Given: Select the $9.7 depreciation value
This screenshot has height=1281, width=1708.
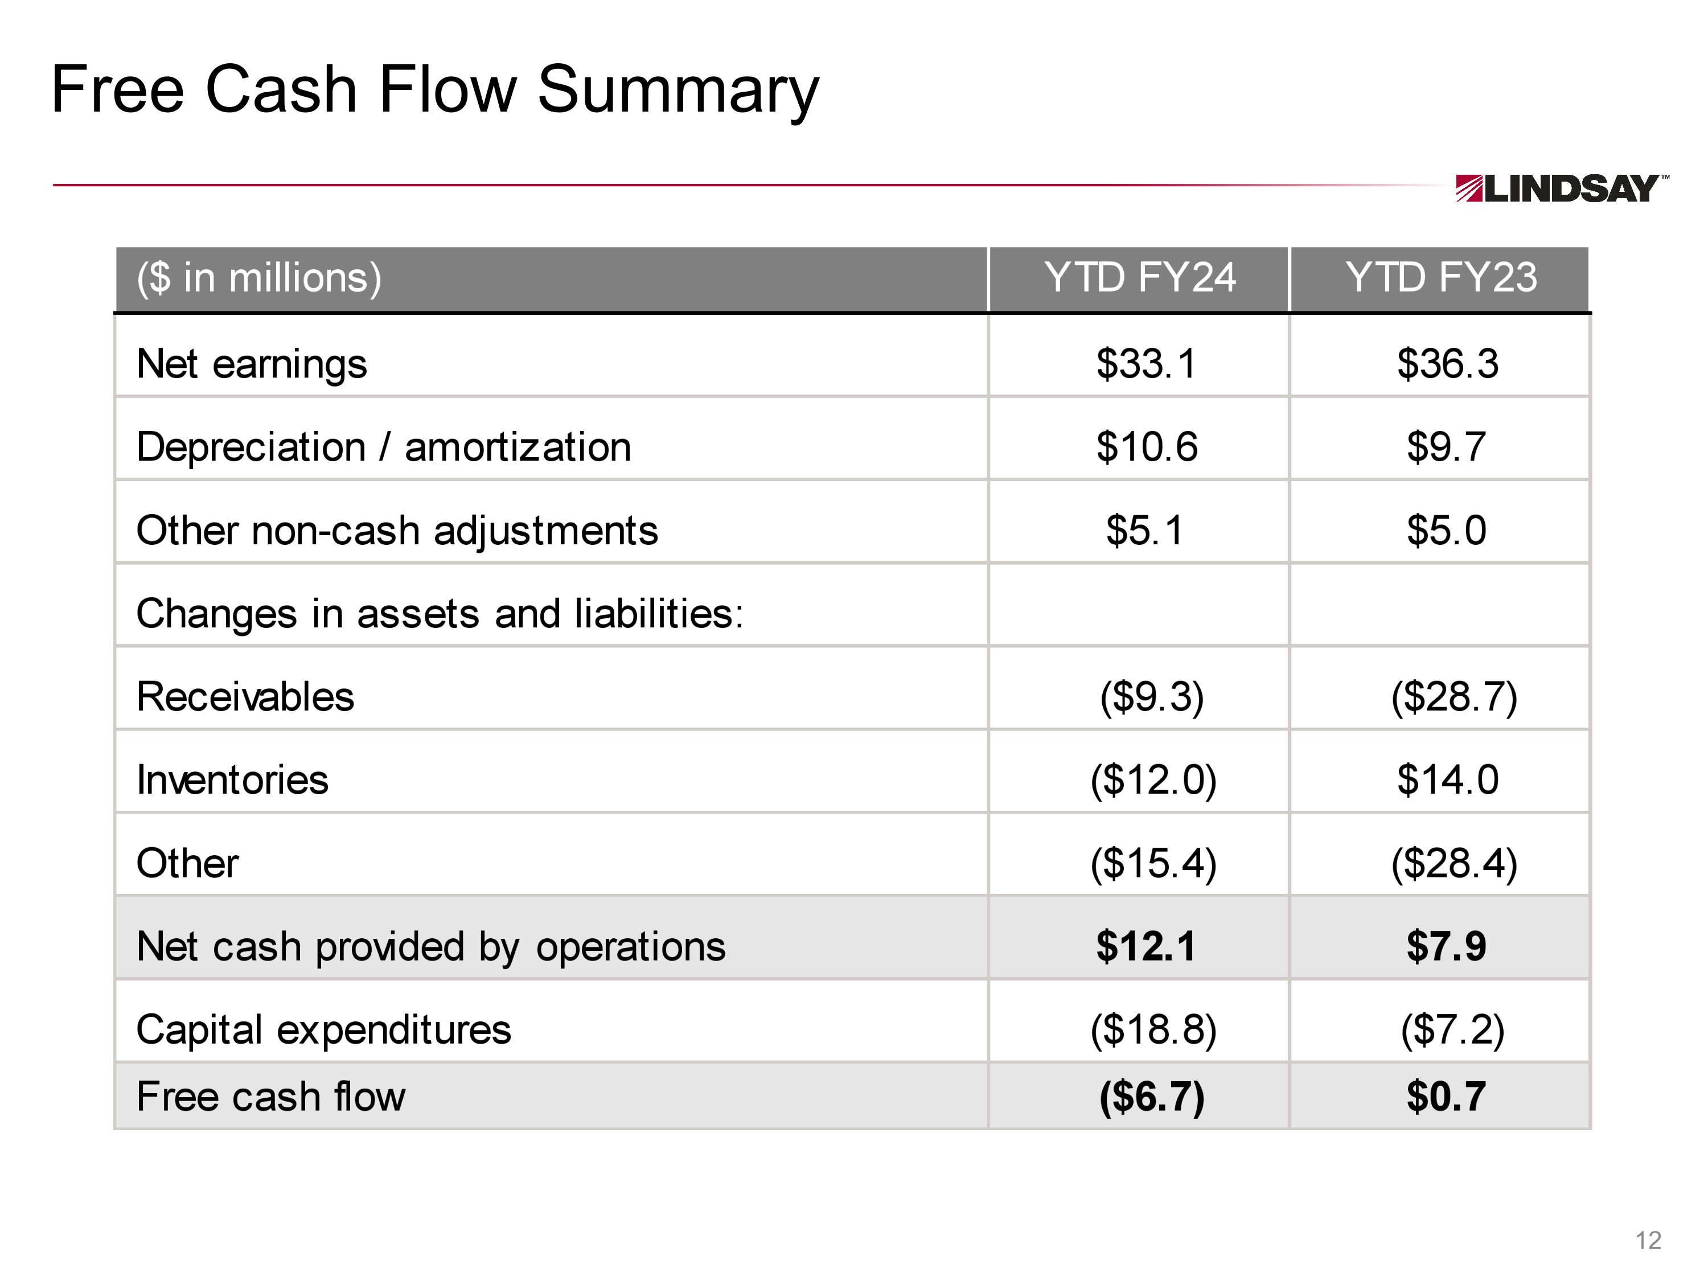Looking at the screenshot, I should pos(1446,447).
